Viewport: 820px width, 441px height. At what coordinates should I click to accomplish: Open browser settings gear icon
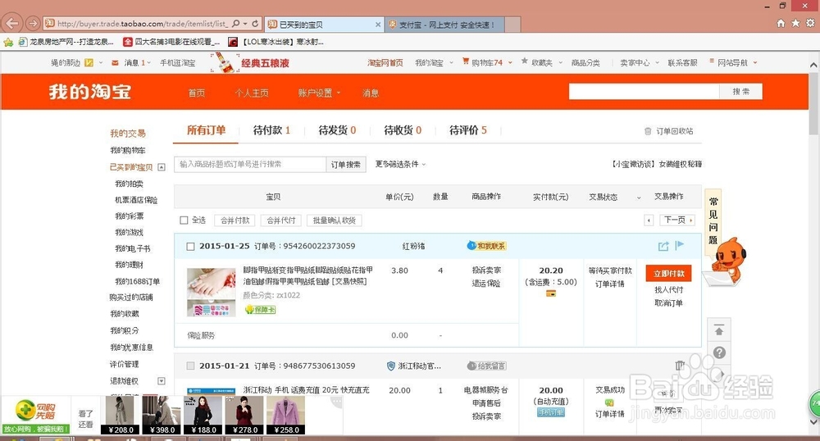tap(810, 24)
